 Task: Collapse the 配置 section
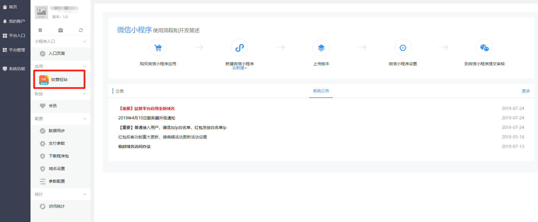point(60,119)
